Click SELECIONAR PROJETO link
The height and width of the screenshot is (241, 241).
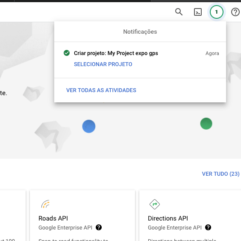(x=103, y=64)
